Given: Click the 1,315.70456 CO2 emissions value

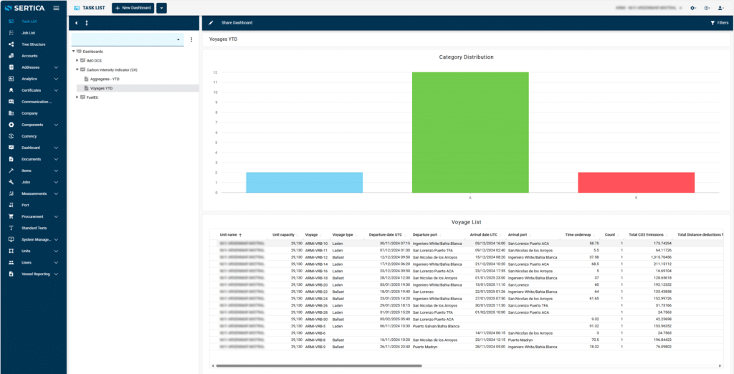Looking at the screenshot, I should 662,257.
